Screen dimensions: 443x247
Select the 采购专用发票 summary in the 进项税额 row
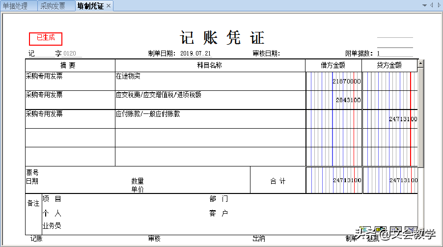point(70,100)
